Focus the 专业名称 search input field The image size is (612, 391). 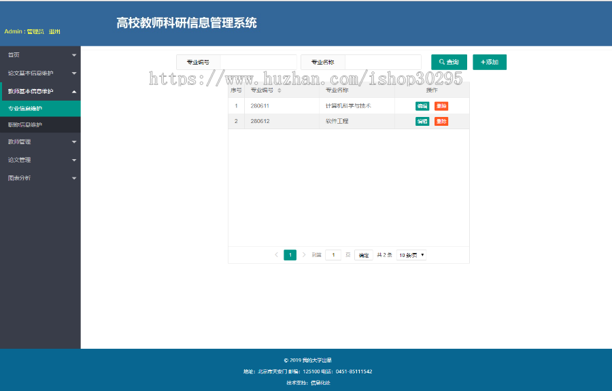(383, 62)
